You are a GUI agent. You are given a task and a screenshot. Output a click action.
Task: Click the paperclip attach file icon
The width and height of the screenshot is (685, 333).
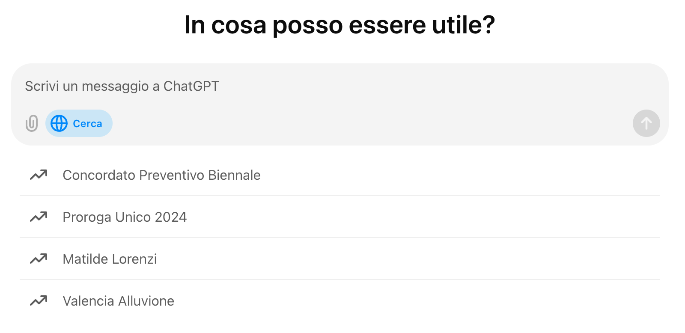coord(32,123)
